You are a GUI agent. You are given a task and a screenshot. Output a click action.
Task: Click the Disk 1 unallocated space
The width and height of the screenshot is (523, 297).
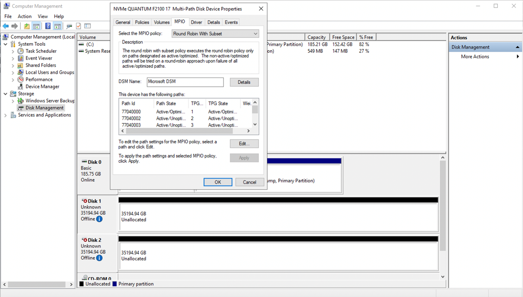pos(278,218)
